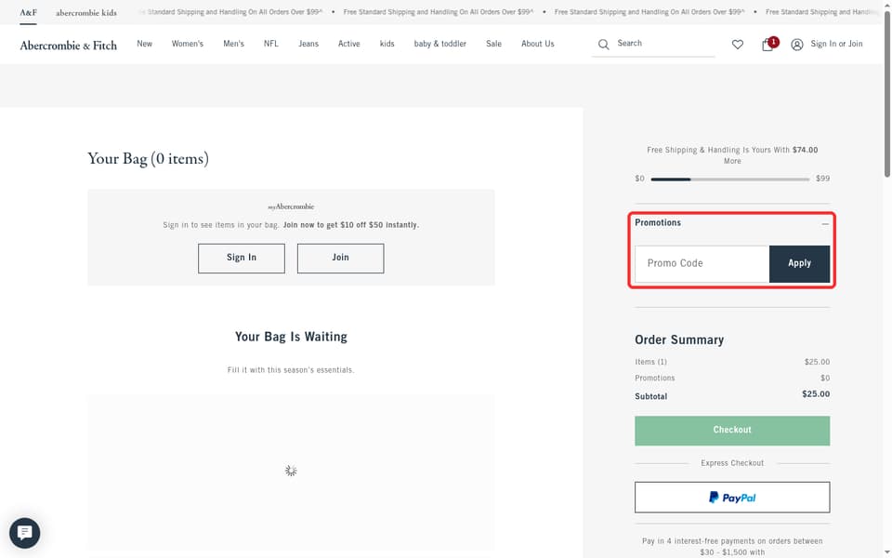Click the myAbercrombie logo text
892x558 pixels.
coord(291,206)
